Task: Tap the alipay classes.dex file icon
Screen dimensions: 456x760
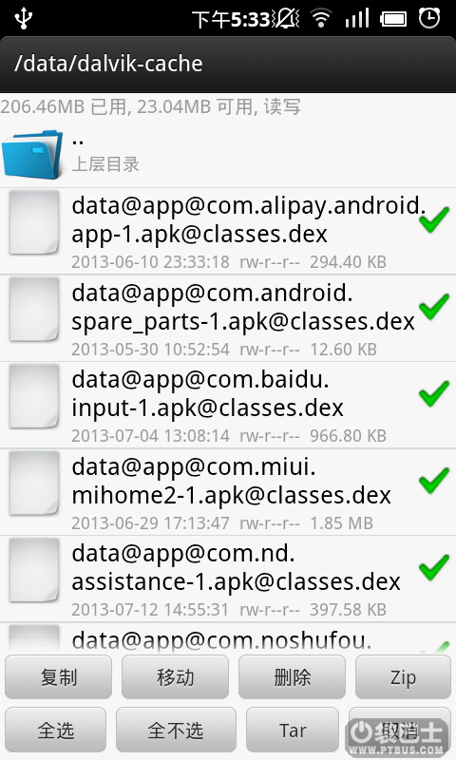Action: [x=34, y=222]
